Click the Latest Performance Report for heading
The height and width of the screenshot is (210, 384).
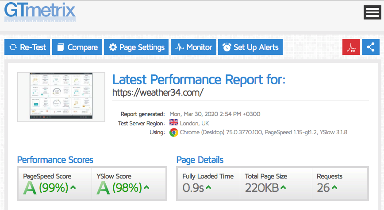pyautogui.click(x=199, y=79)
